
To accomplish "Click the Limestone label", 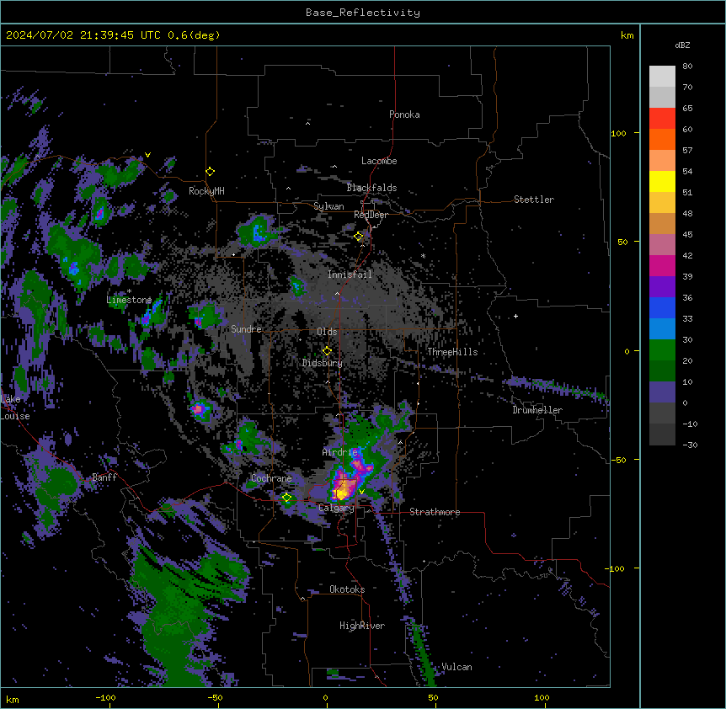I will click(129, 300).
